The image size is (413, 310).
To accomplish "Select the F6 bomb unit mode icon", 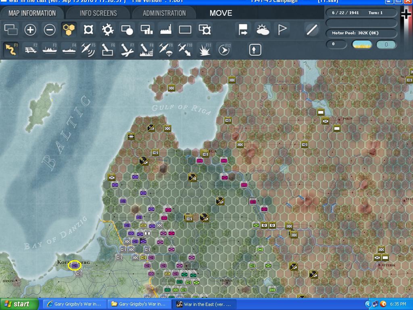I will point(108,49).
